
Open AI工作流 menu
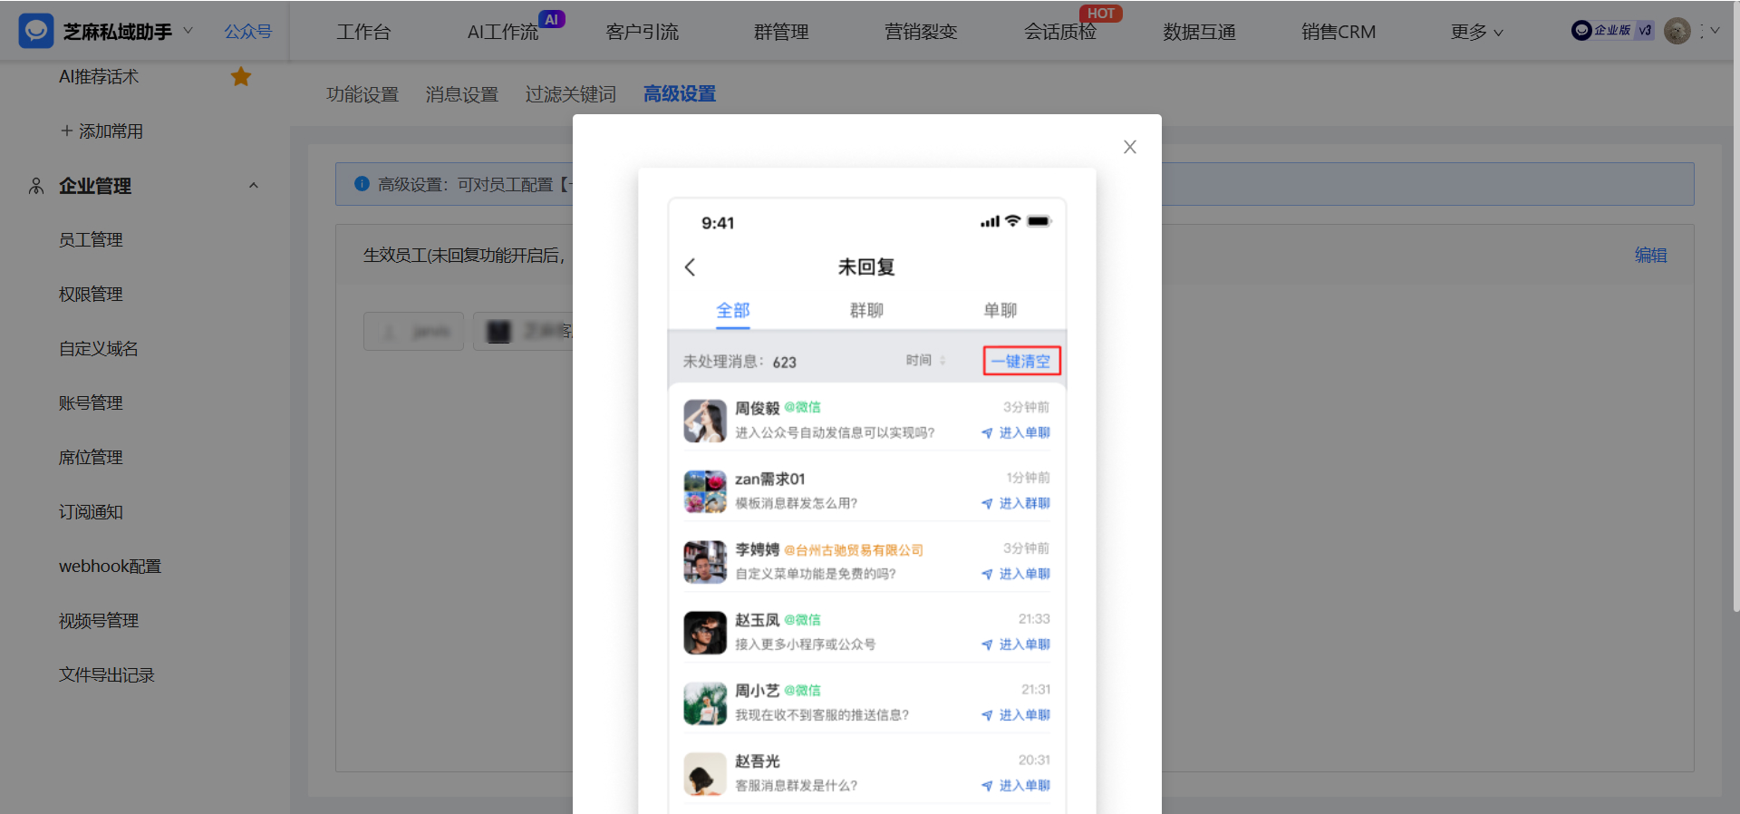pos(503,32)
